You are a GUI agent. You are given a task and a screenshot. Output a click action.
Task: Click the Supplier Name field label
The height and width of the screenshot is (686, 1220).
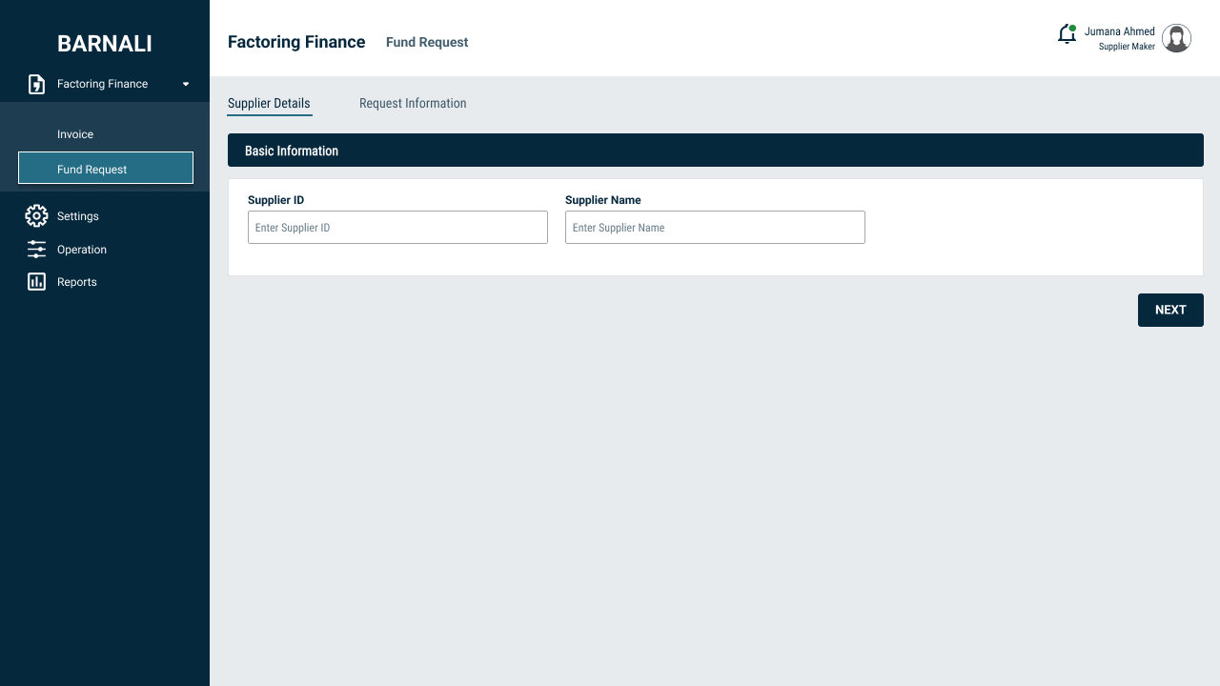603,200
